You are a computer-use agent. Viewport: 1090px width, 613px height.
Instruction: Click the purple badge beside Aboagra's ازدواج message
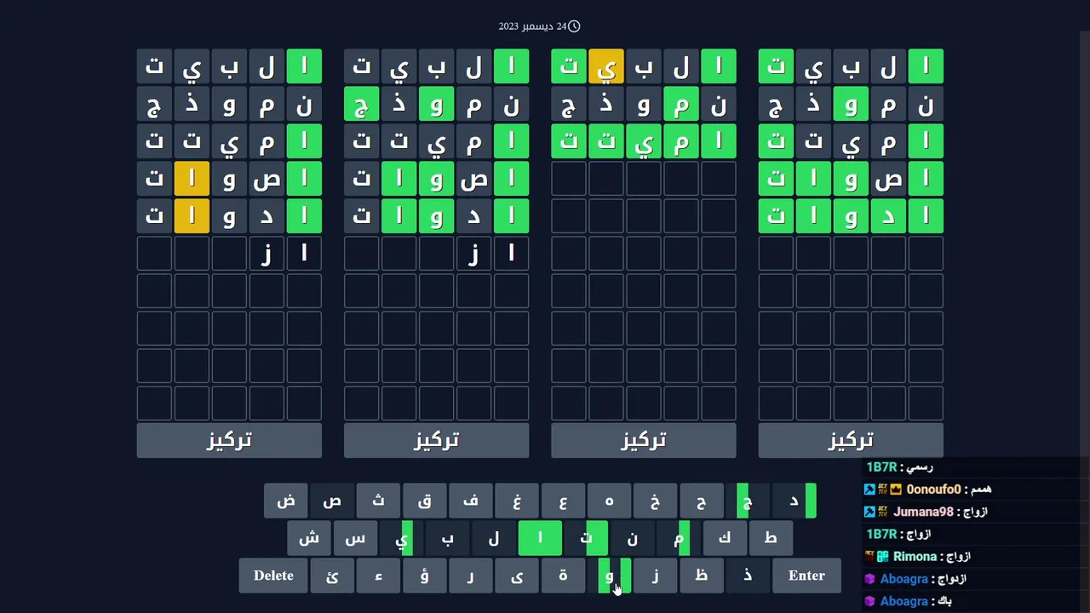(x=869, y=579)
